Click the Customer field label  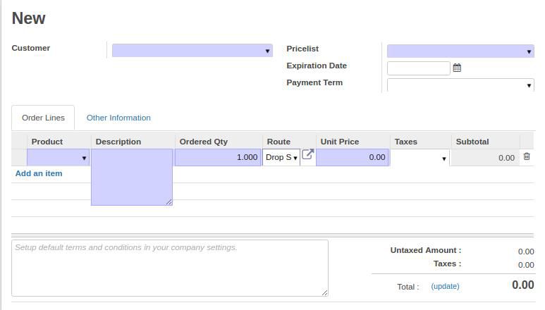(31, 48)
